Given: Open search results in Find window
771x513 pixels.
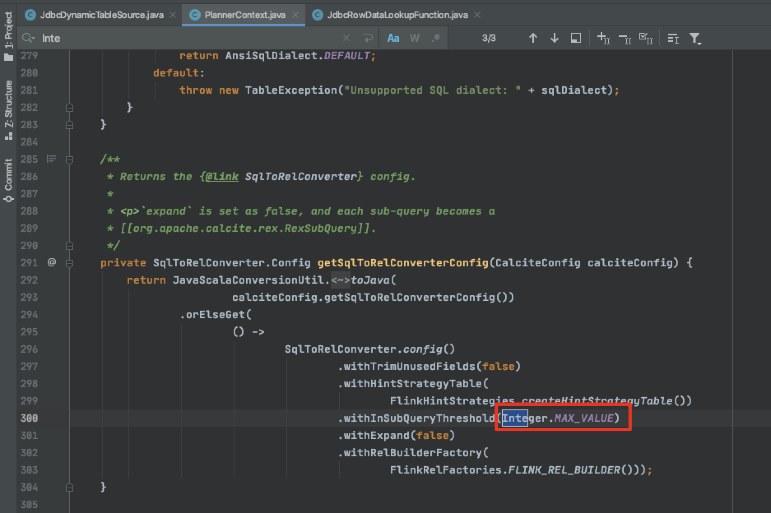Looking at the screenshot, I should [x=576, y=38].
